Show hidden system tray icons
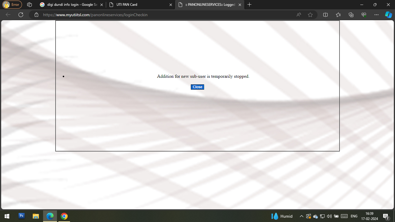395x222 pixels. 301,216
